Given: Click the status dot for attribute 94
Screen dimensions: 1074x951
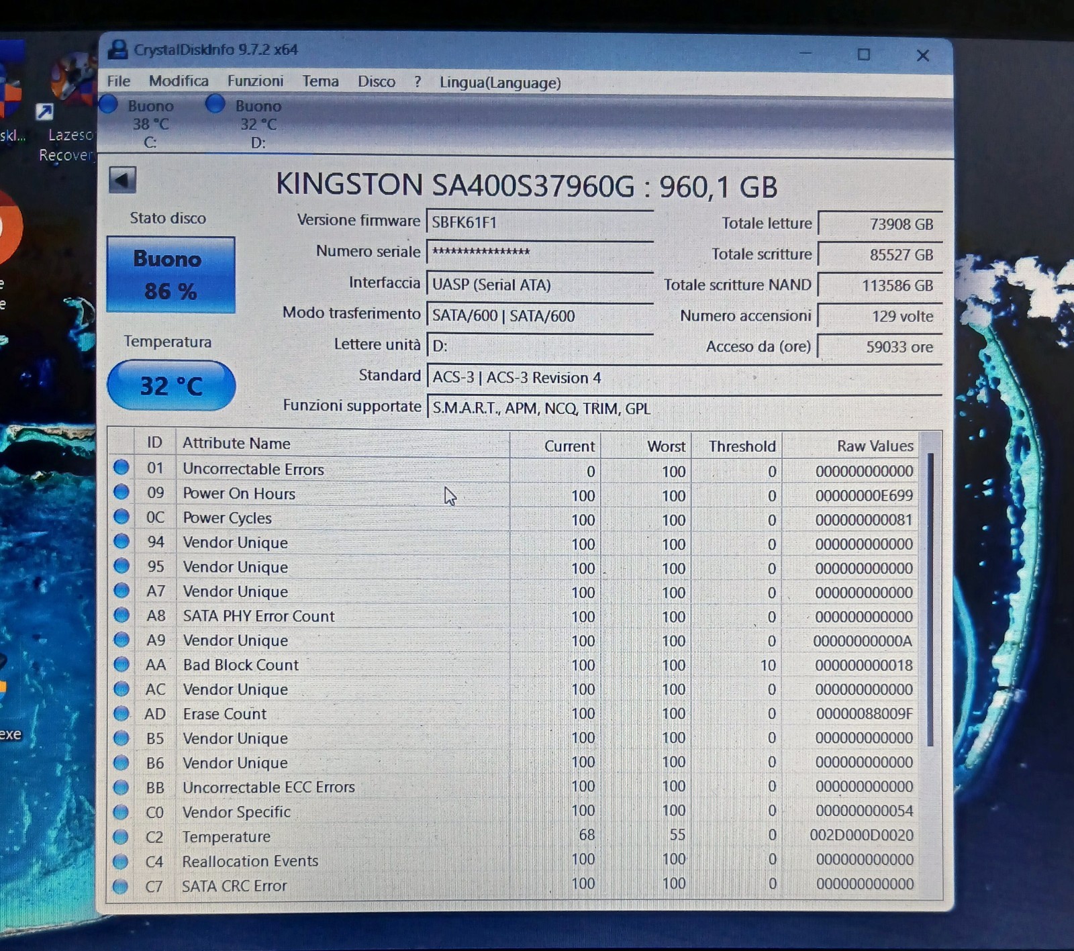Looking at the screenshot, I should click(121, 541).
